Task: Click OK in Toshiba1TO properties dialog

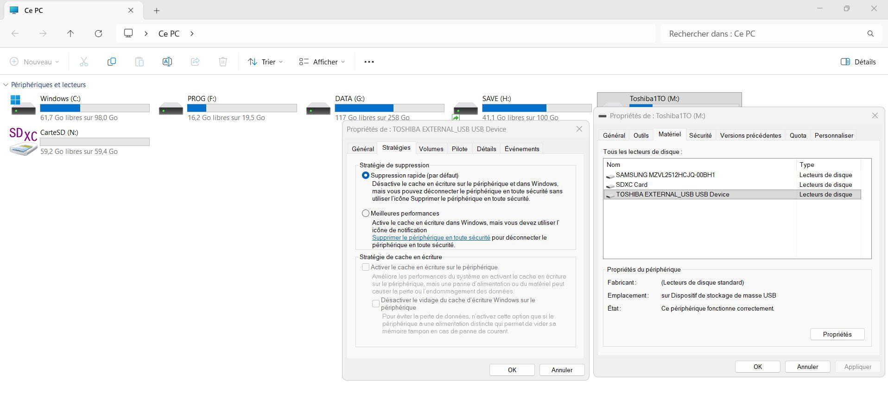Action: click(758, 367)
